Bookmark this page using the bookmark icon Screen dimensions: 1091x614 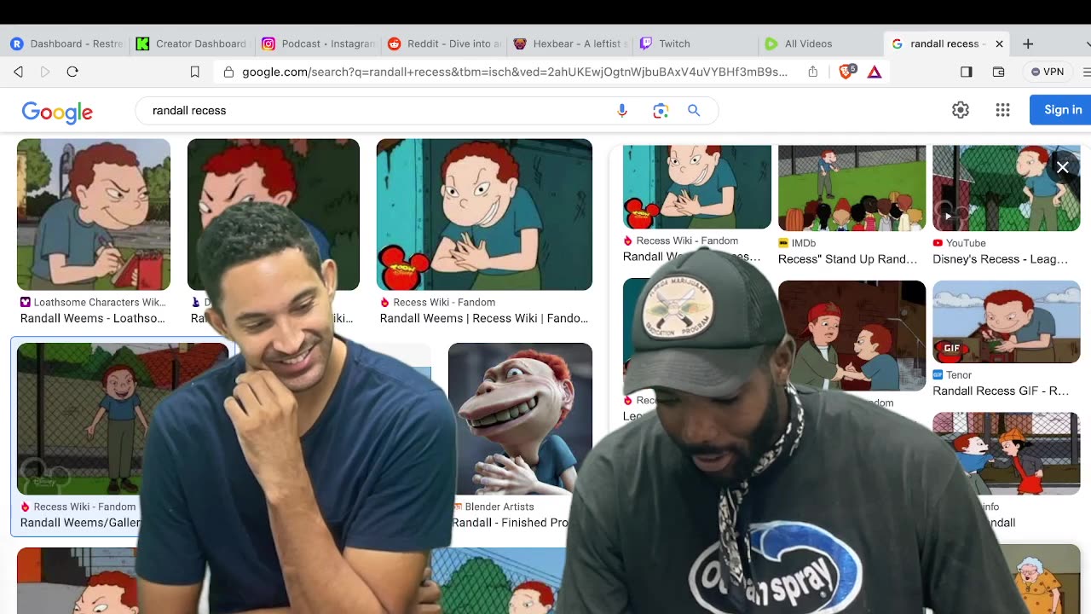[194, 72]
